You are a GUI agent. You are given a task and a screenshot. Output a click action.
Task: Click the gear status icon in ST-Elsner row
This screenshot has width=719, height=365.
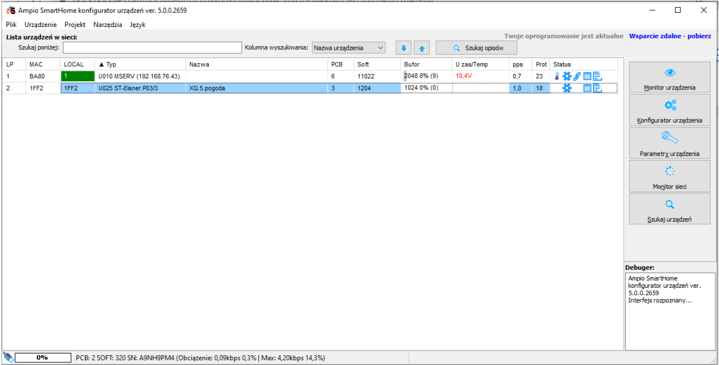point(567,88)
